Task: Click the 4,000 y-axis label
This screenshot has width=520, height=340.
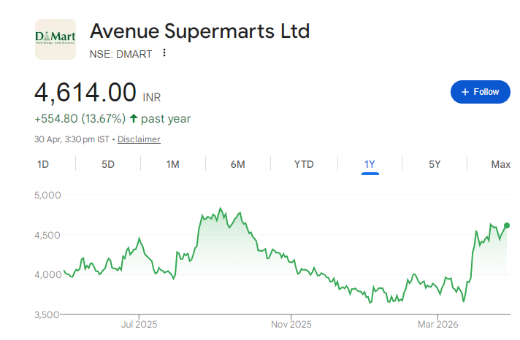Action: [x=48, y=275]
